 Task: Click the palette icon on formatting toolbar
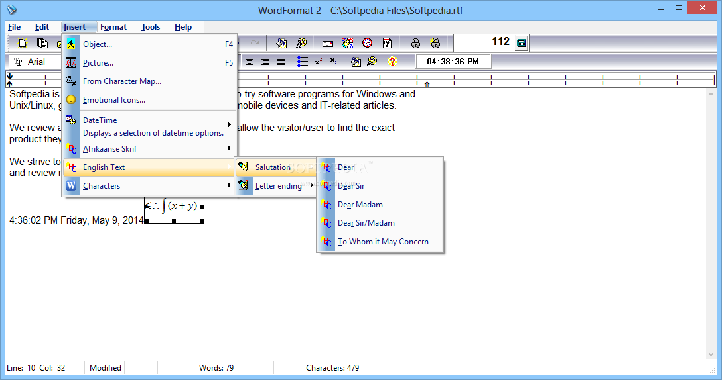(x=372, y=61)
